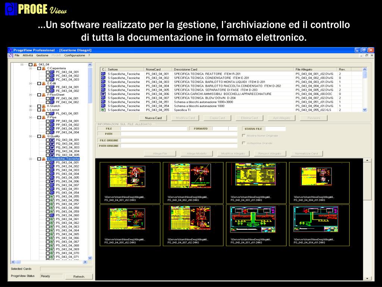This screenshot has width=382, height=287.
Task: Collapse the Q-Quality tree node
Action: pos(31,136)
